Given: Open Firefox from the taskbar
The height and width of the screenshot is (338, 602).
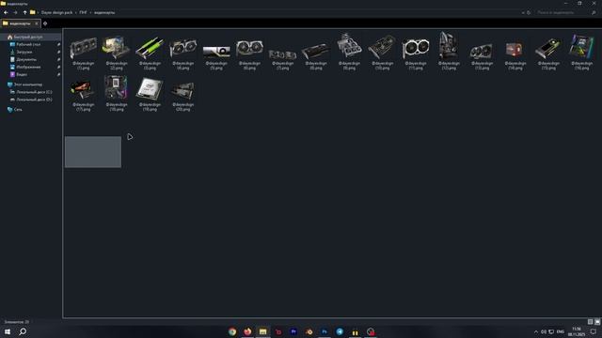Looking at the screenshot, I should (247, 331).
